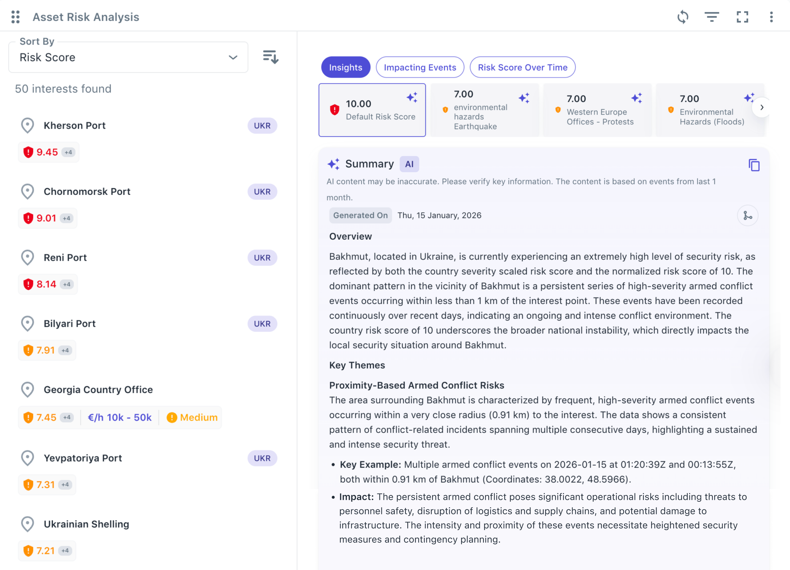Image resolution: width=790 pixels, height=570 pixels.
Task: Open the Sort By Risk Score dropdown
Action: [128, 58]
